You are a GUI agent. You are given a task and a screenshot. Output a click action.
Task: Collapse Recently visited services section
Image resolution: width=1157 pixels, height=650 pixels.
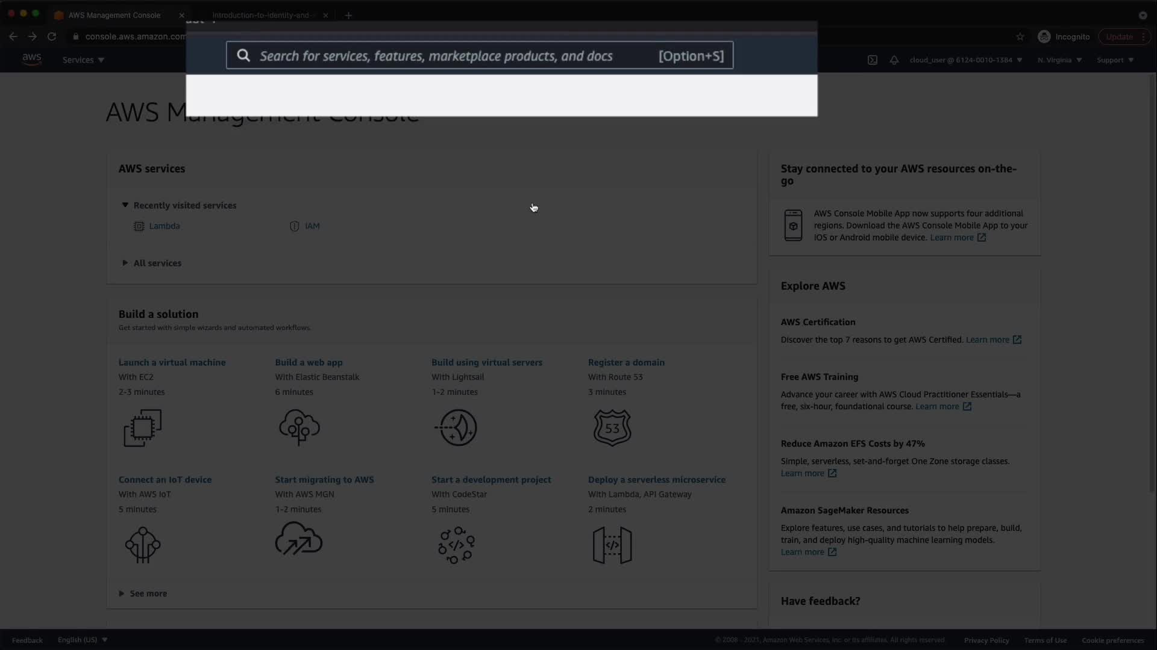click(x=125, y=205)
